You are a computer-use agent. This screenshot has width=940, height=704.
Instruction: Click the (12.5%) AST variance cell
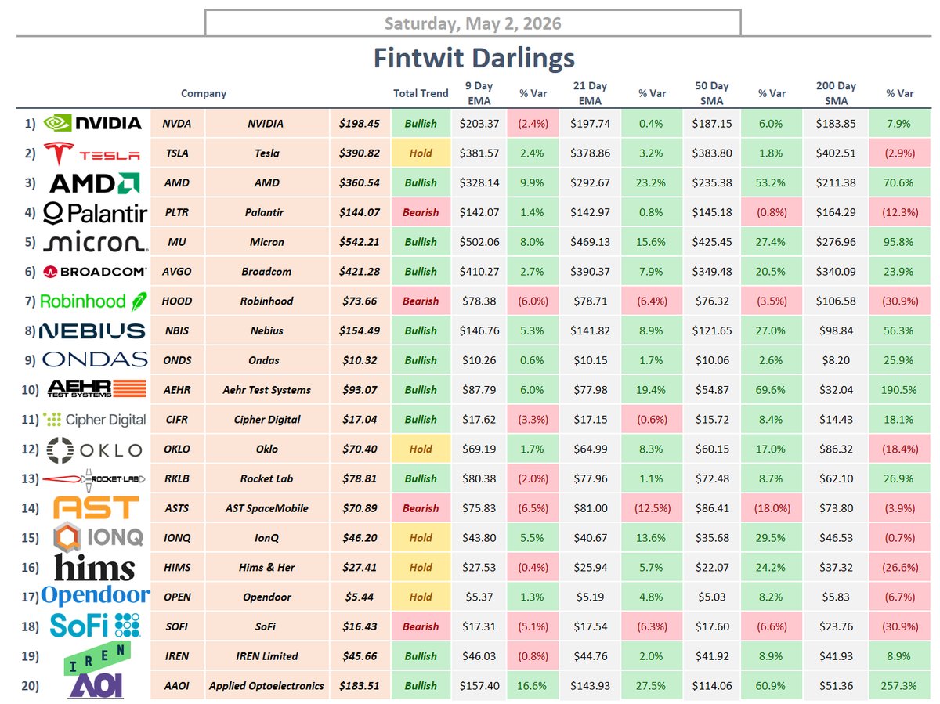[652, 508]
